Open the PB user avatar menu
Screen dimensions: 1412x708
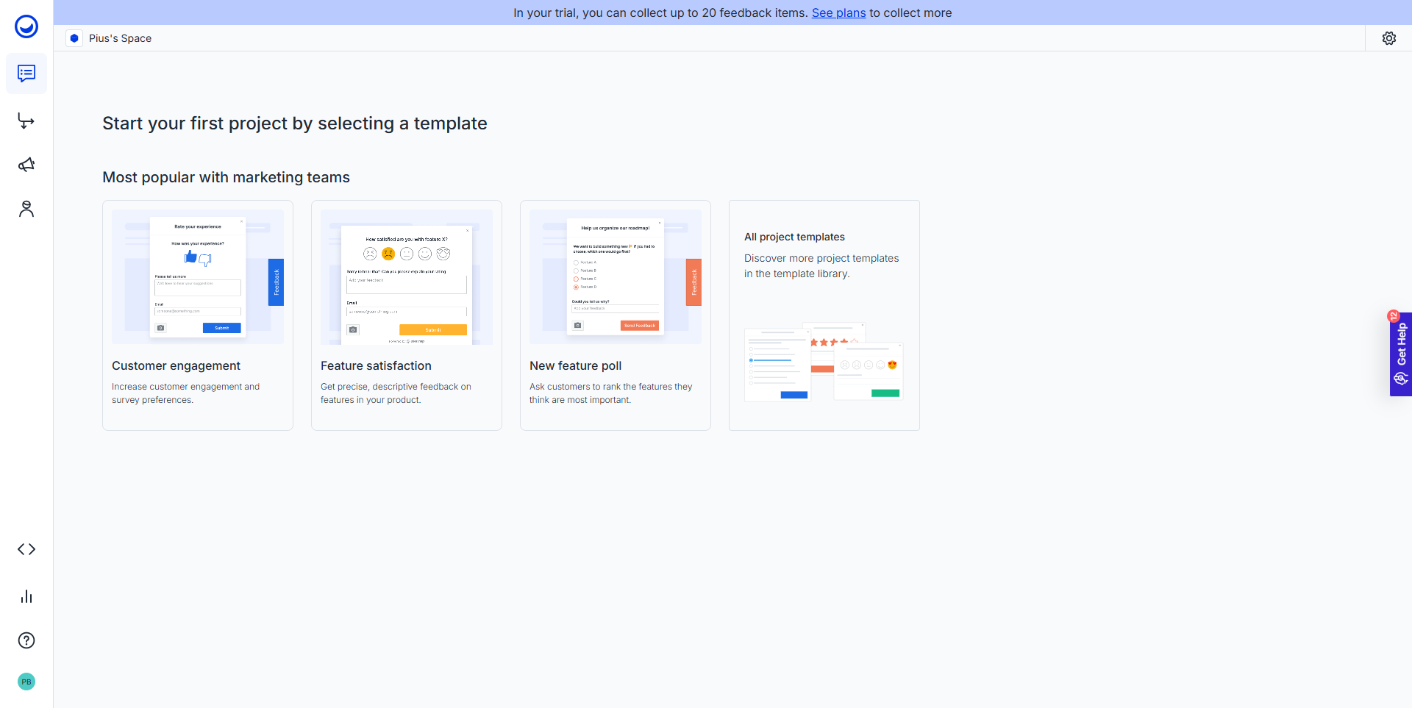[x=26, y=682]
